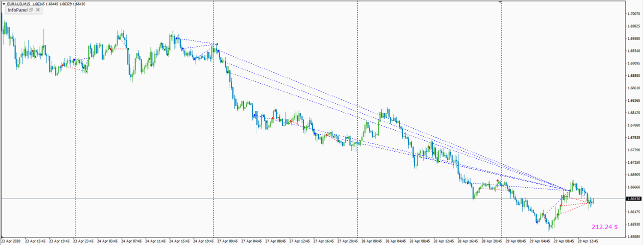
Task: Click the 28 Apr 16:45 time label
Action: pyautogui.click(x=469, y=241)
